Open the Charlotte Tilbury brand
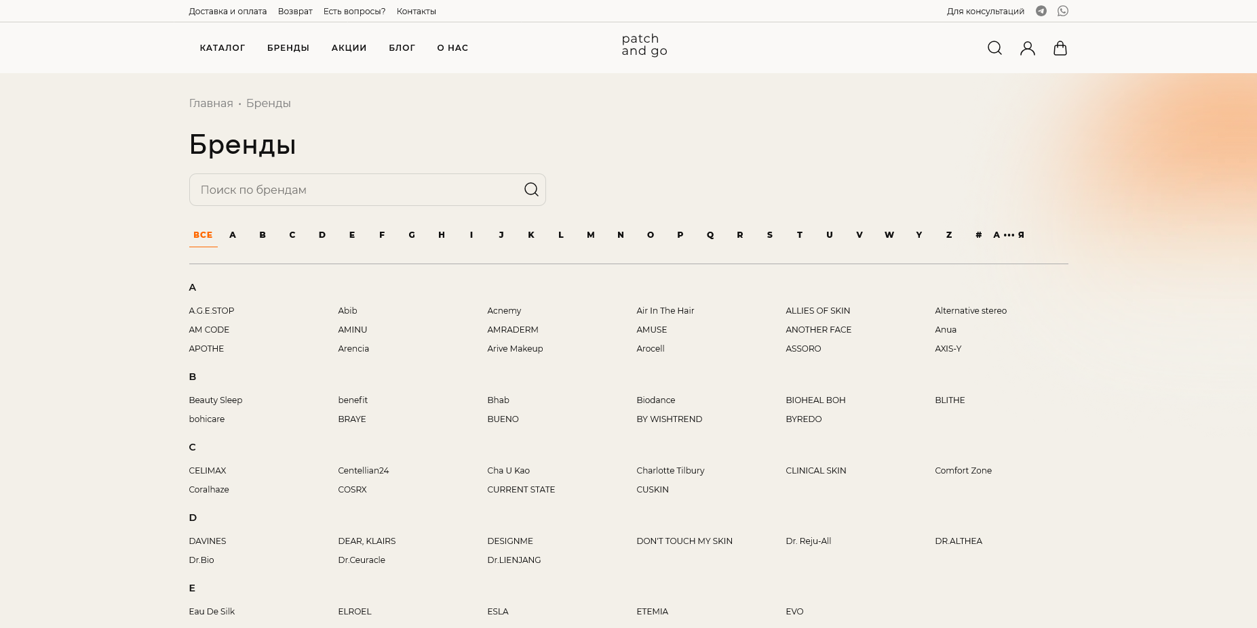Viewport: 1257px width, 628px height. [x=671, y=471]
